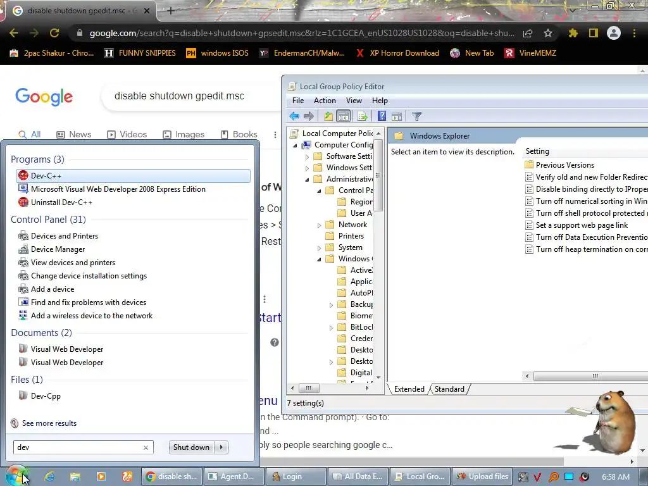Open the Chrome three-dot menu
Screen dimensions: 648x486
click(x=634, y=33)
